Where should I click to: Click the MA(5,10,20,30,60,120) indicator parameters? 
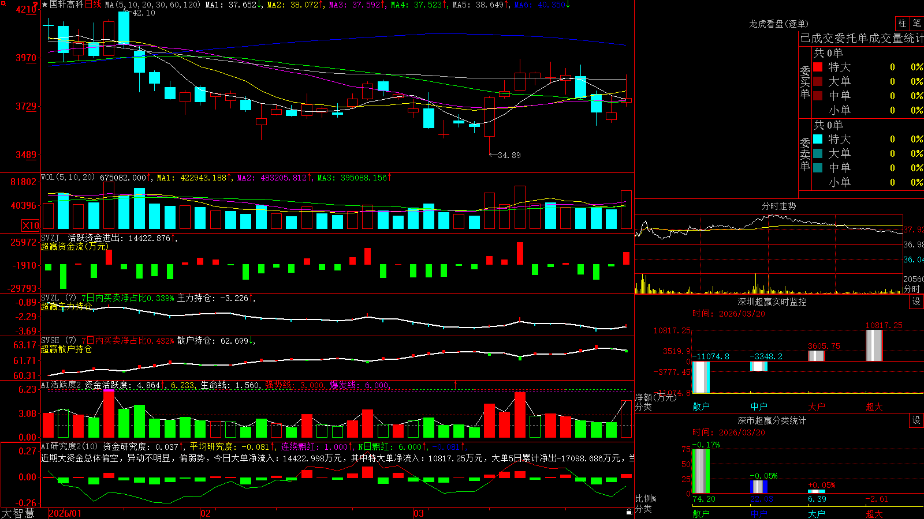coord(153,5)
